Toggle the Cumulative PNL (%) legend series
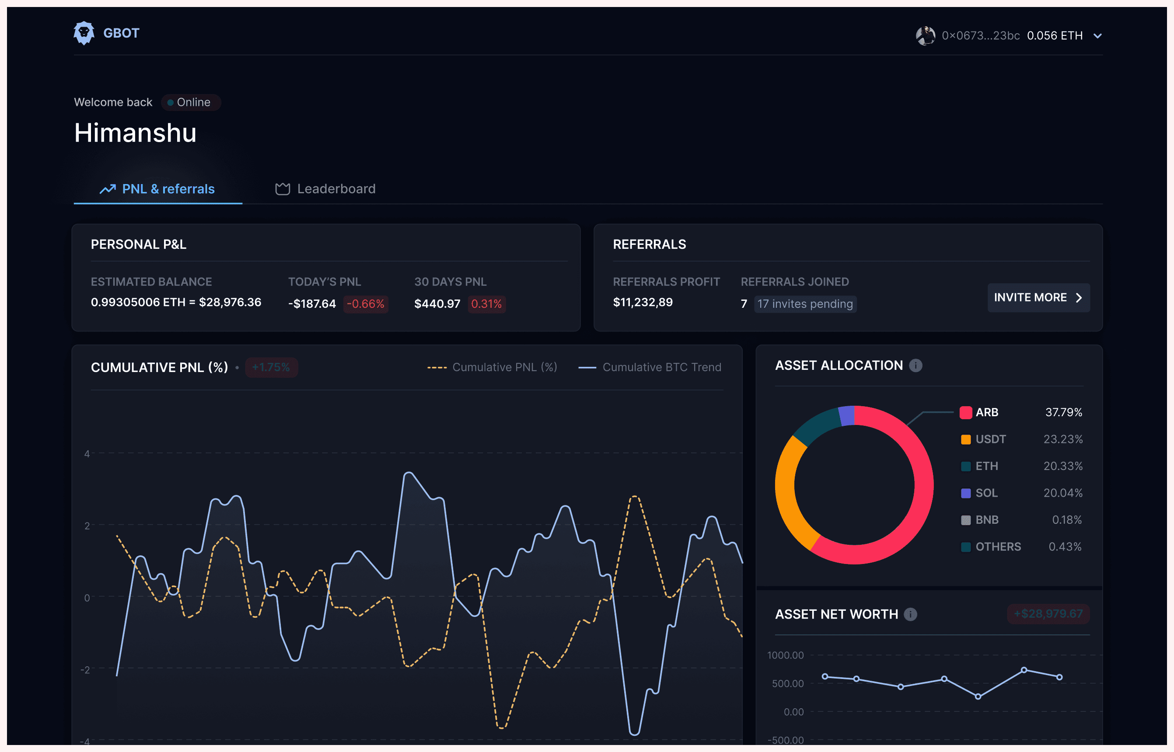 pyautogui.click(x=492, y=367)
